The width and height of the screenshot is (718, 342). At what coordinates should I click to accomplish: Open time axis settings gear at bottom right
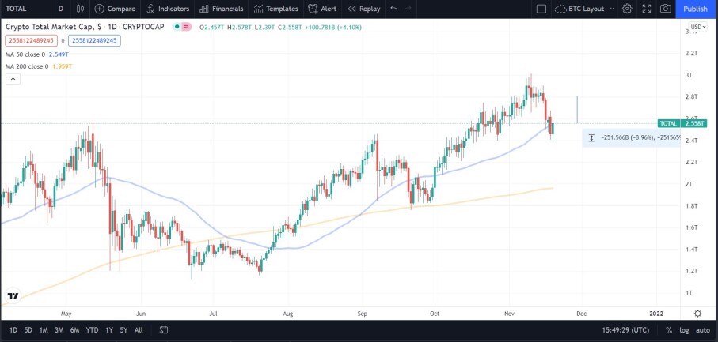[x=697, y=314]
